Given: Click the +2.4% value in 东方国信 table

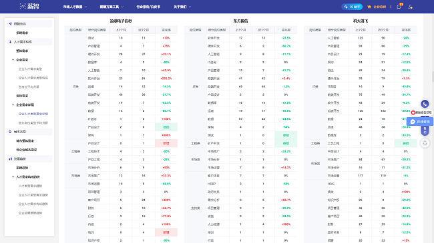Looking at the screenshot, I should click(286, 79).
